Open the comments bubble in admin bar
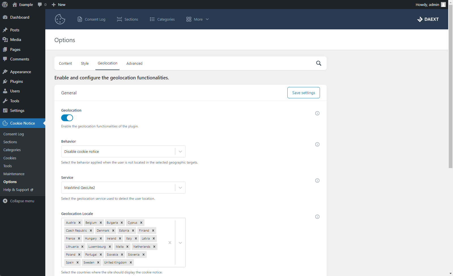The height and width of the screenshot is (276, 453). (42, 5)
